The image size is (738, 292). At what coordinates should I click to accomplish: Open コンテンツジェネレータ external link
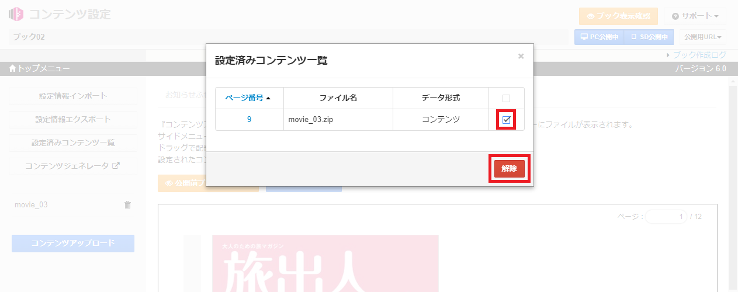[73, 166]
